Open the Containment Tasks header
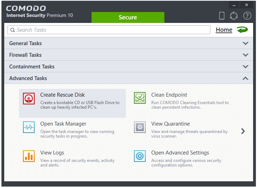Screen dimensions: 257x188 point(129,66)
